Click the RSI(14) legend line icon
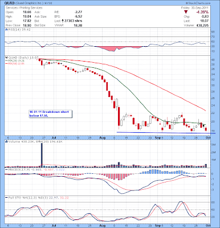This screenshot has width=220, height=228. click(6, 30)
